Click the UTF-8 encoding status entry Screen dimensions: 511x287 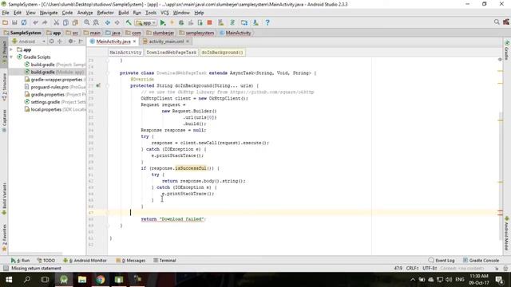(x=430, y=268)
